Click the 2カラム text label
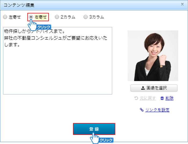188x144 pixels. pyautogui.click(x=68, y=17)
